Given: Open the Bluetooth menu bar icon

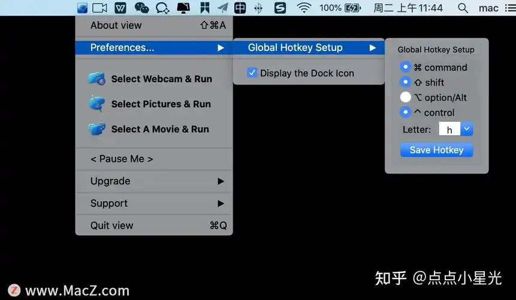Looking at the screenshot, I should (x=259, y=8).
